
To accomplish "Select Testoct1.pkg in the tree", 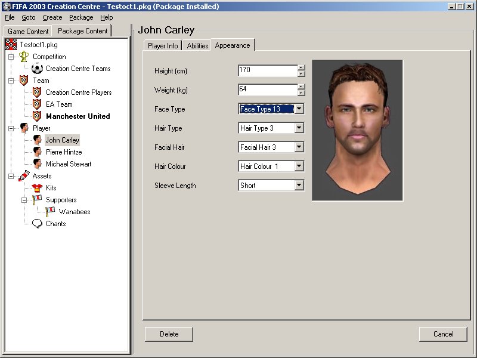I will (x=39, y=45).
